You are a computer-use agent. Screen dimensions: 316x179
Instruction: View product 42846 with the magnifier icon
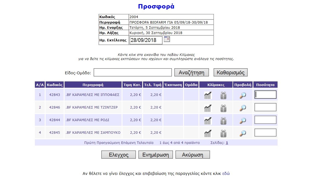coord(243,108)
